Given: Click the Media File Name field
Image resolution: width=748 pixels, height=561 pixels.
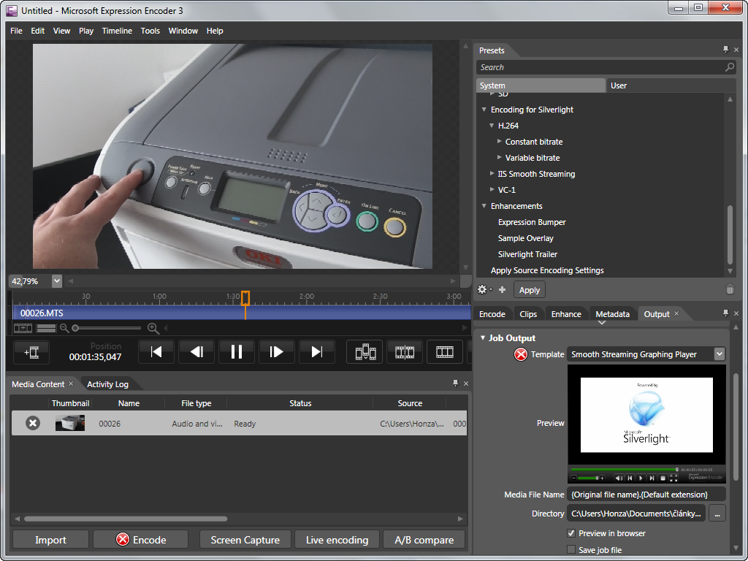Looking at the screenshot, I should click(646, 495).
